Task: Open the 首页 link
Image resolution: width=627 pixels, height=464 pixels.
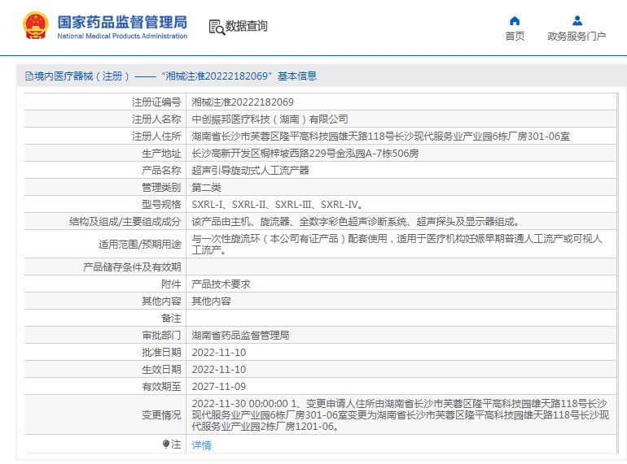Action: click(515, 37)
